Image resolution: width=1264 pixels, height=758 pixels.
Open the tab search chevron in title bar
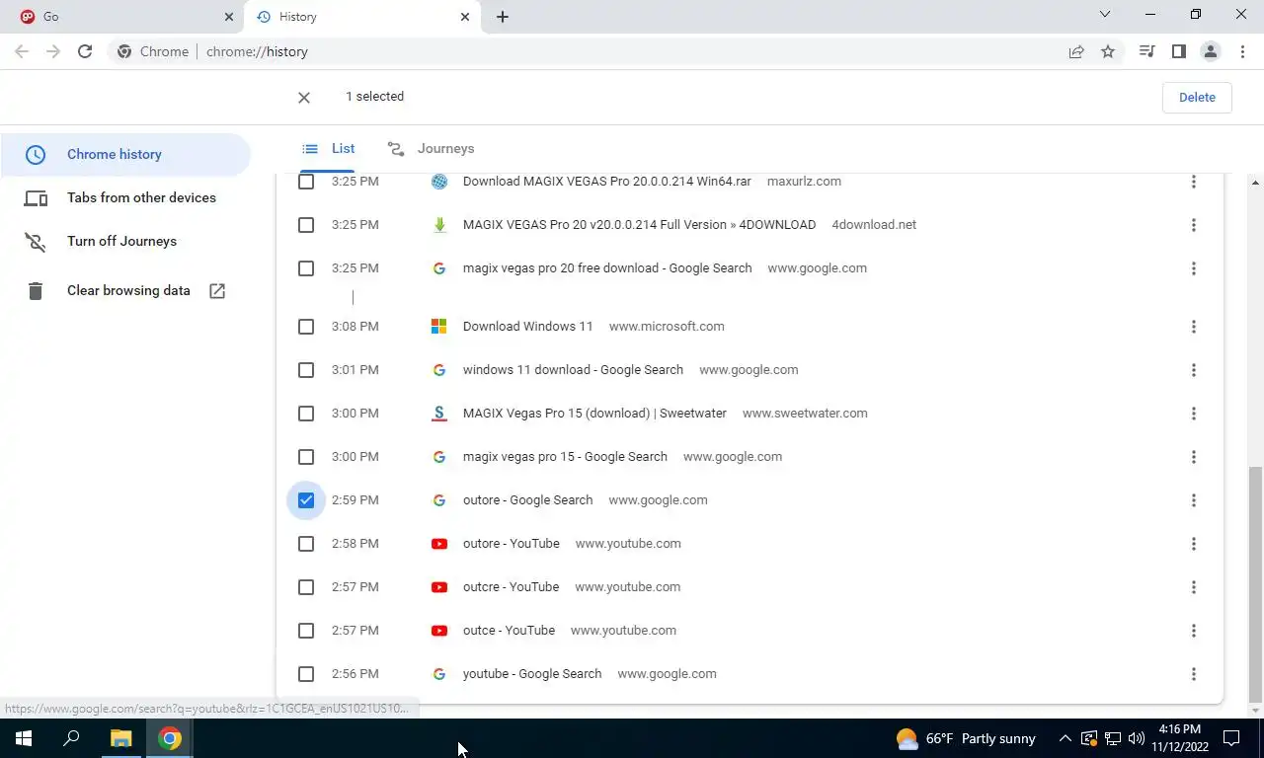coord(1105,15)
